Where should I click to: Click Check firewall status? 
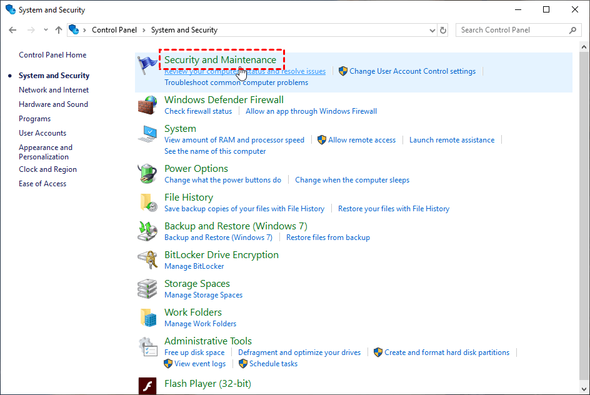198,111
